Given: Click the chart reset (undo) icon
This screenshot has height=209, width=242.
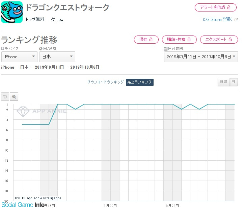Looking at the screenshot, I should [x=5, y=97].
